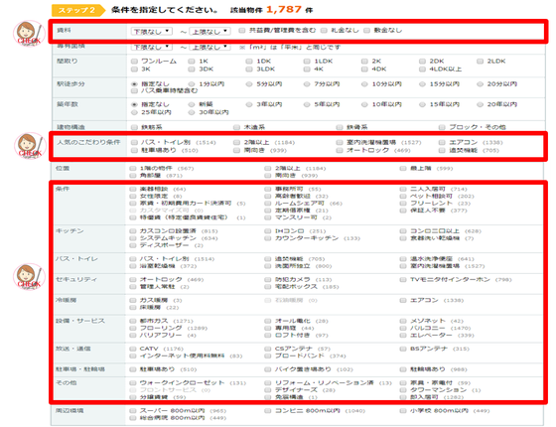Check バス乗車時間含む option
This screenshot has width=556, height=427.
(134, 91)
